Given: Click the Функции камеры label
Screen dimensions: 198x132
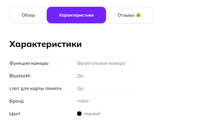Looking at the screenshot, I should tap(29, 63).
